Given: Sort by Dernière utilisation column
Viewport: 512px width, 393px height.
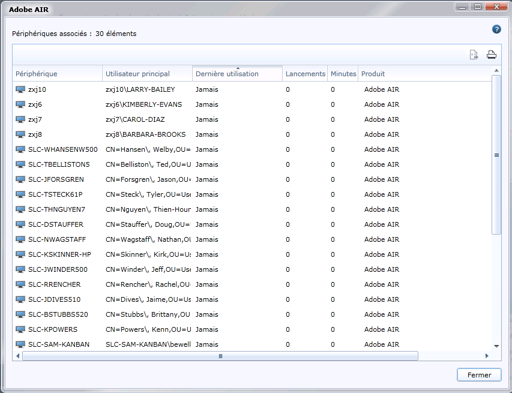Looking at the screenshot, I should pos(237,74).
